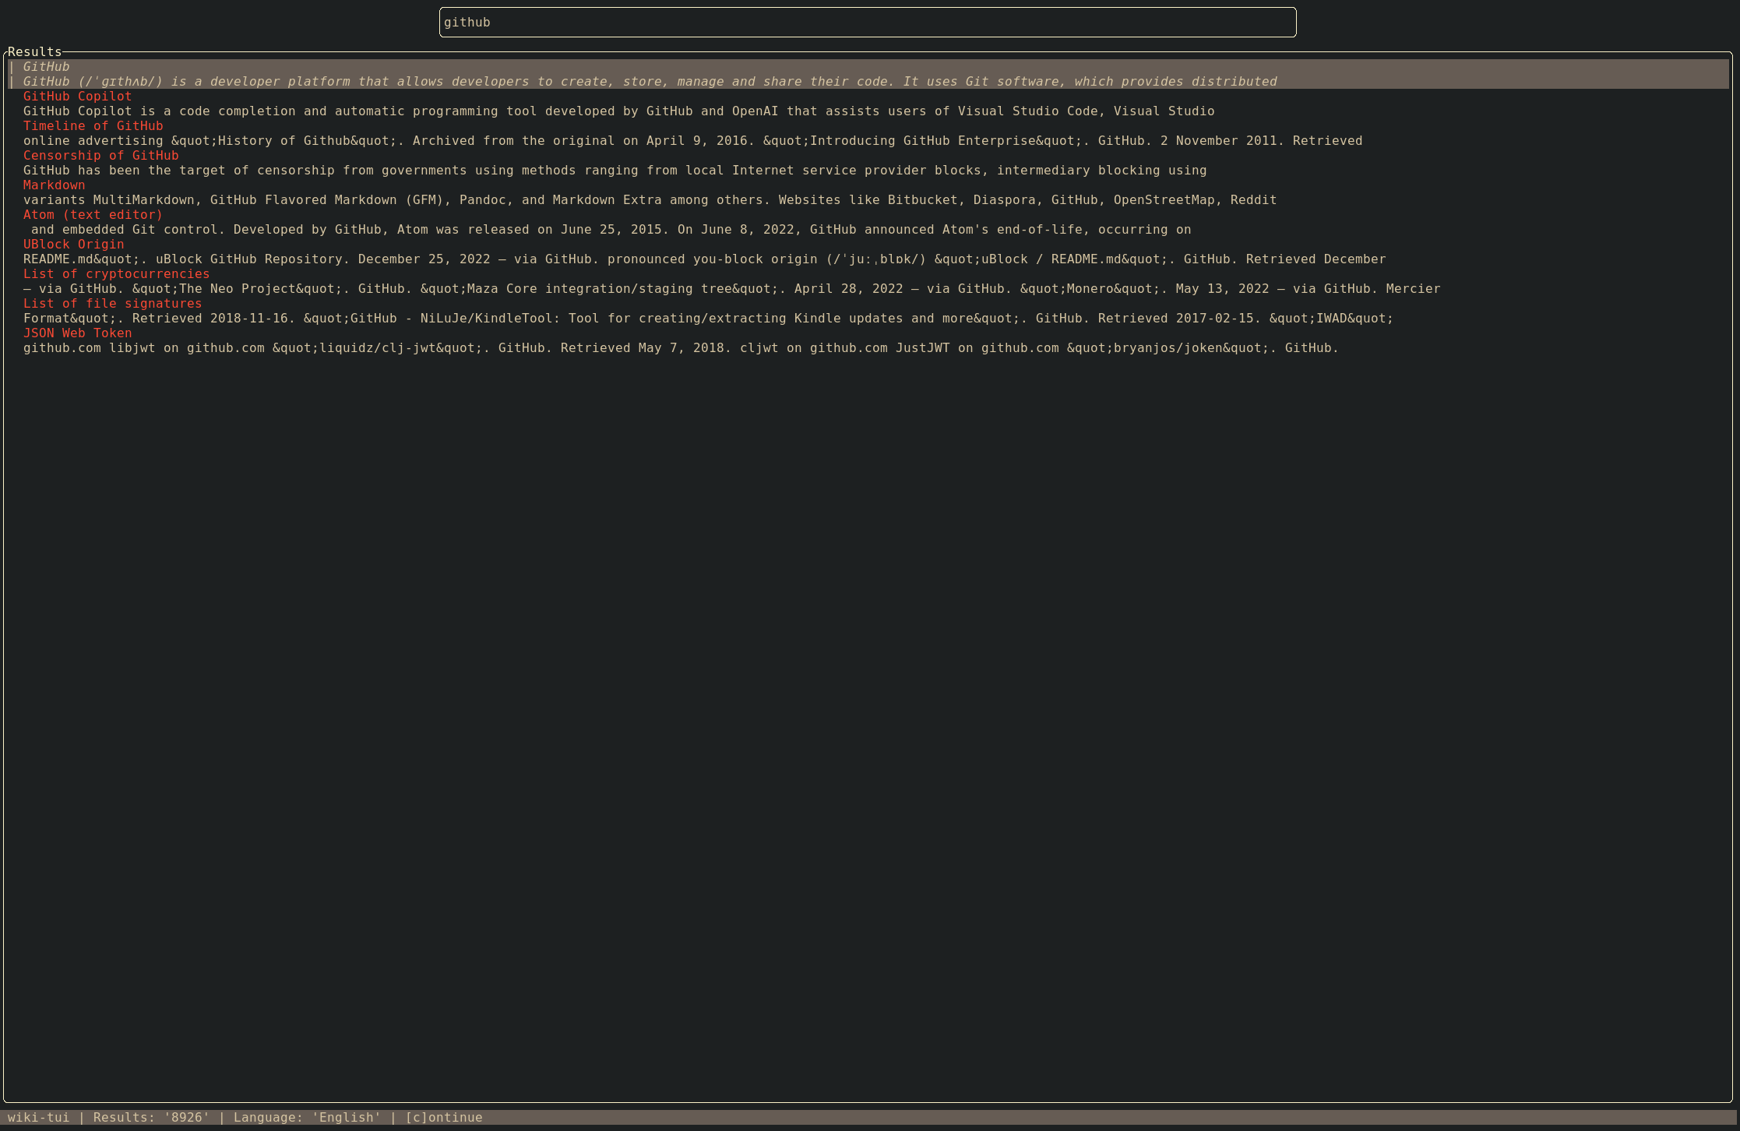The height and width of the screenshot is (1131, 1740).
Task: Click the github search input field
Action: [867, 23]
